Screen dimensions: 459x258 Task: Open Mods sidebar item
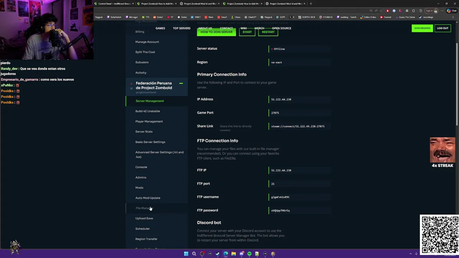pyautogui.click(x=139, y=188)
